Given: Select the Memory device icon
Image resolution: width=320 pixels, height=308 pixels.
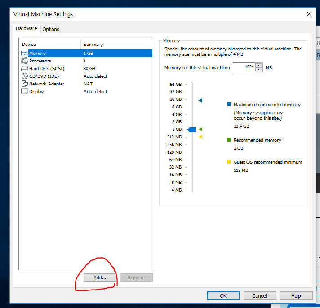Looking at the screenshot, I should [x=24, y=53].
